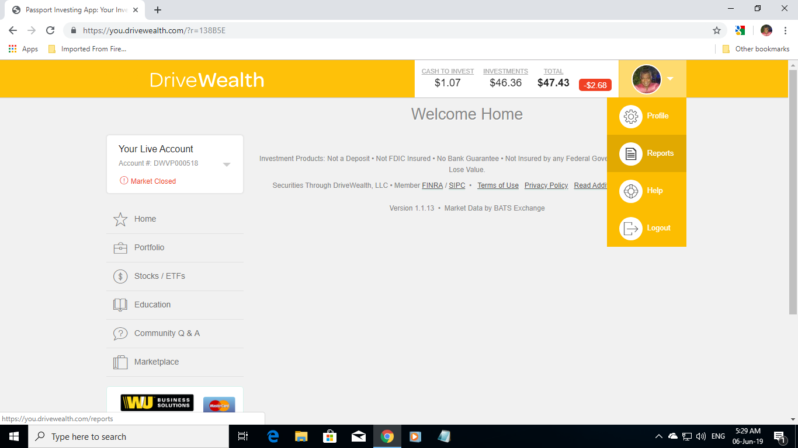Go back to the previous page

tap(13, 30)
